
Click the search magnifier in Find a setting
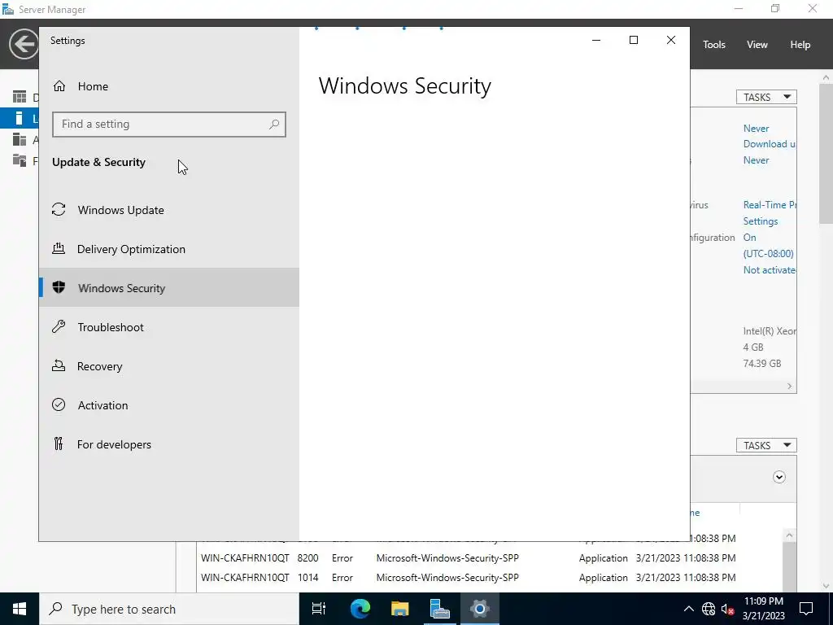274,125
